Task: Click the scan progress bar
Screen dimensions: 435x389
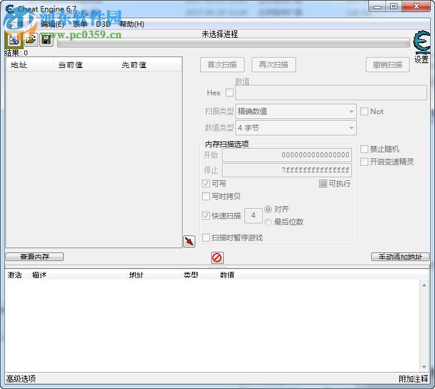Action: (x=234, y=43)
